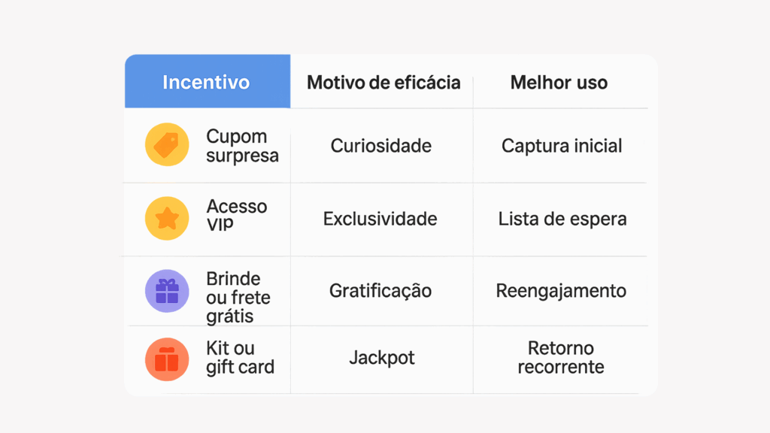Select the Retorno recorrente cell

[561, 358]
